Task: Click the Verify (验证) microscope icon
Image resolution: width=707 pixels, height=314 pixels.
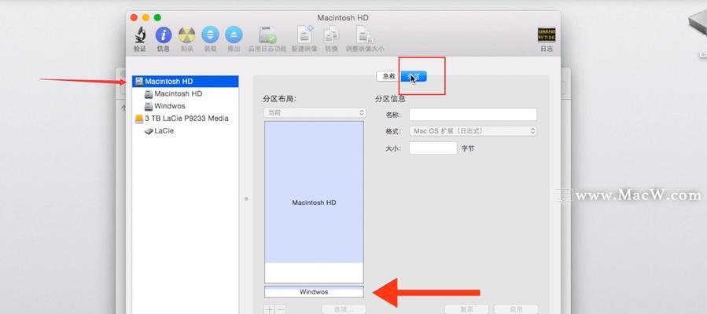Action: pos(140,35)
